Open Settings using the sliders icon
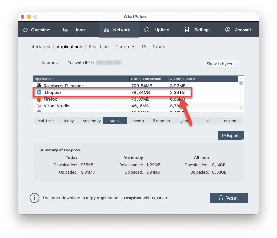This screenshot has width=277, height=238. tap(187, 29)
